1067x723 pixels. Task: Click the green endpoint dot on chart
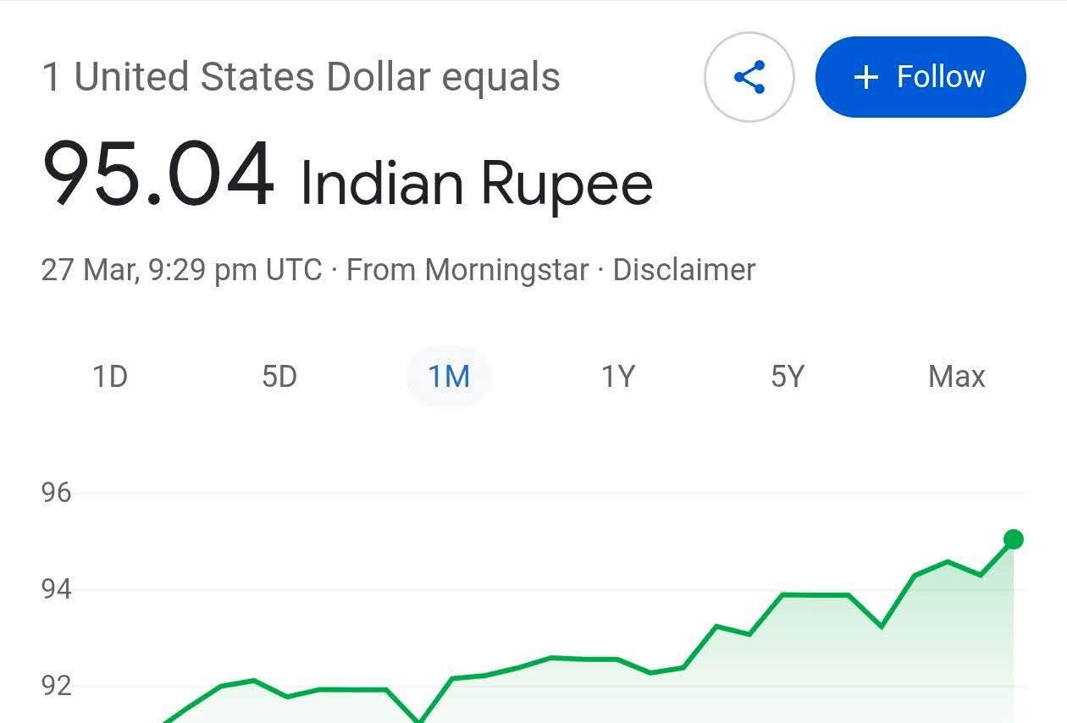click(x=1013, y=539)
